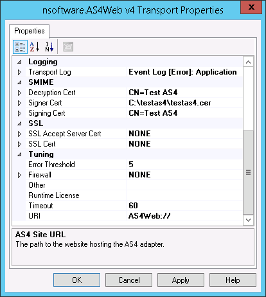Select the URI property label
This screenshot has height=297, width=266.
[34, 216]
